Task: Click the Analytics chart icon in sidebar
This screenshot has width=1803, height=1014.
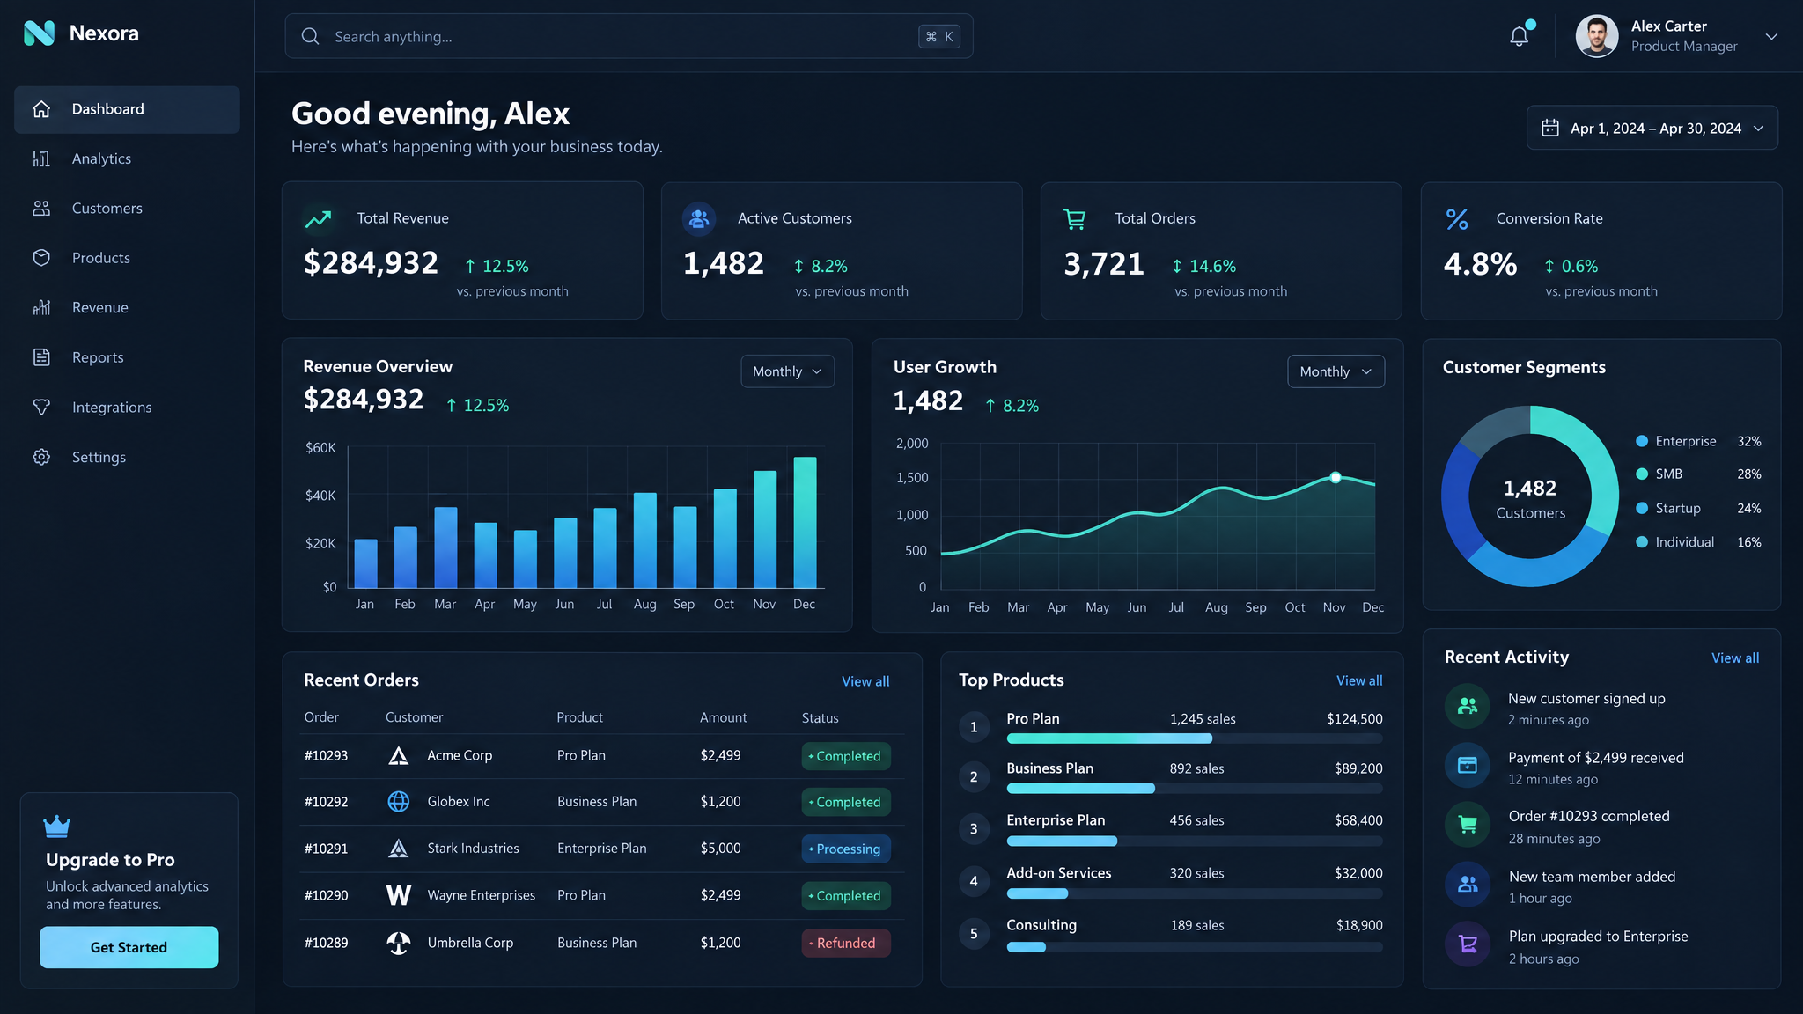Action: point(41,158)
